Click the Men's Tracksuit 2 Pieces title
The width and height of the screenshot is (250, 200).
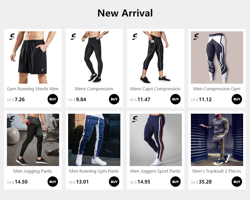pos(217,171)
